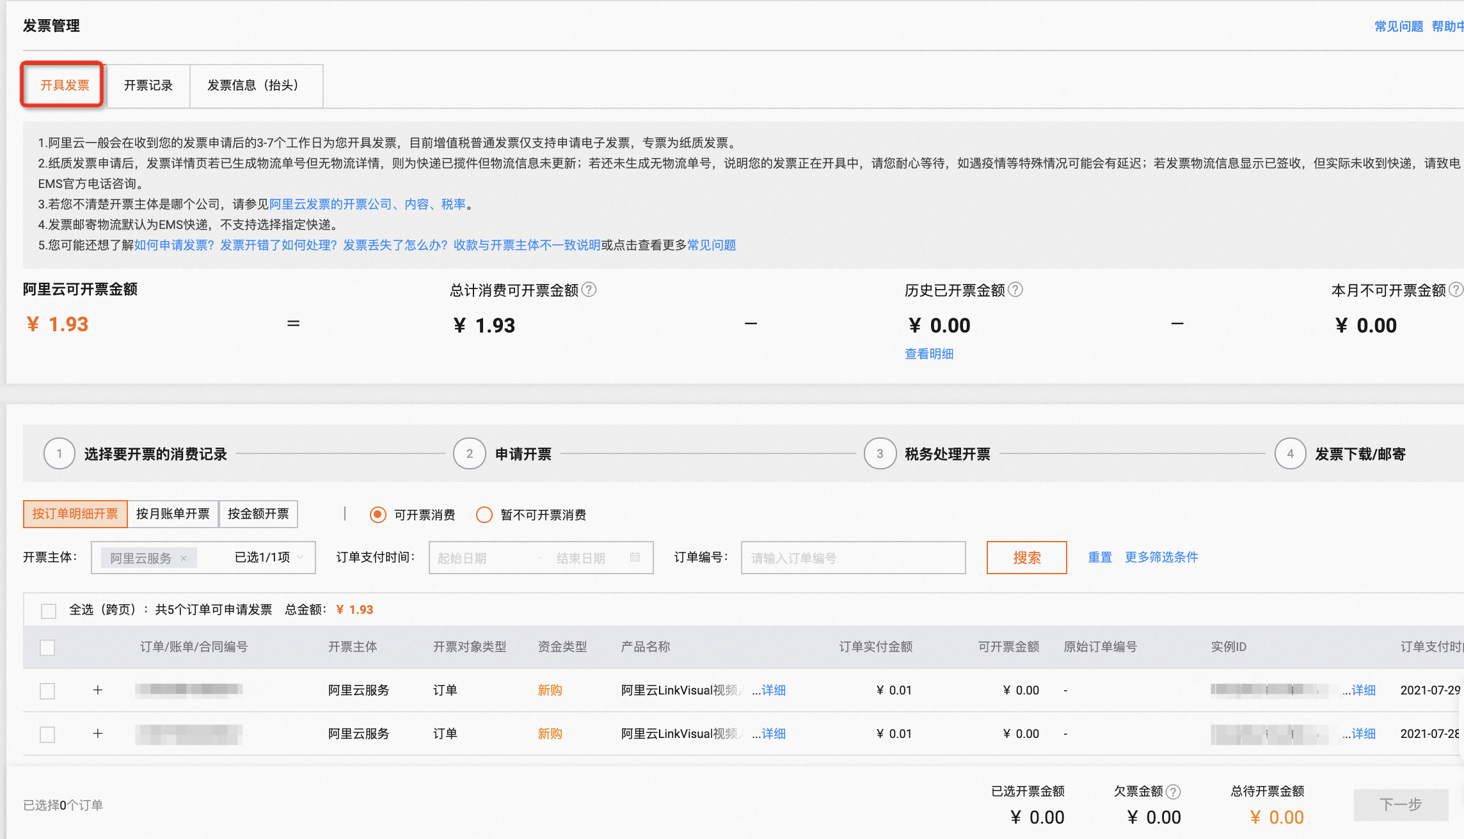Click 新购 in the 2021-07-29 row
Viewport: 1464px width, 839px height.
click(550, 691)
